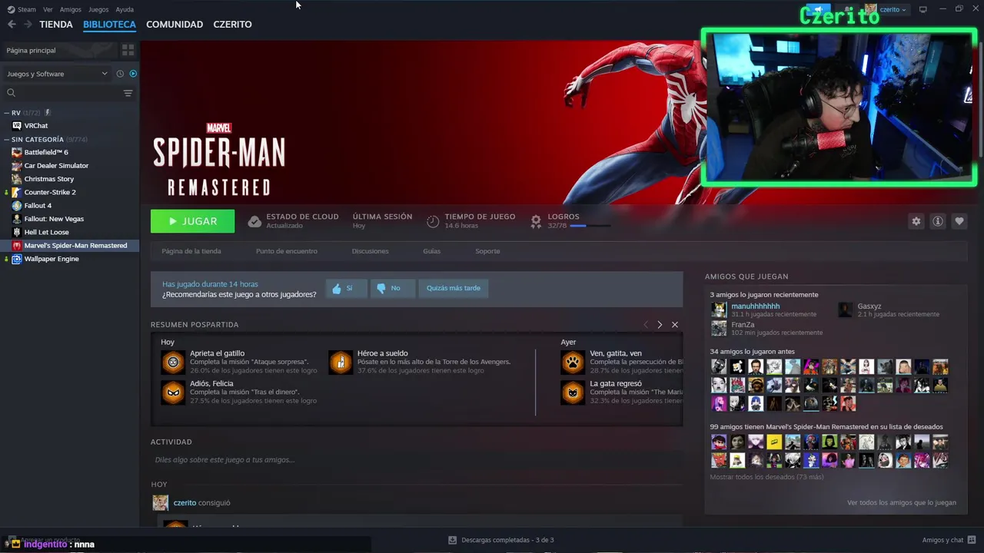984x553 pixels.
Task: Close the Resumen pospartida panel
Action: click(675, 325)
